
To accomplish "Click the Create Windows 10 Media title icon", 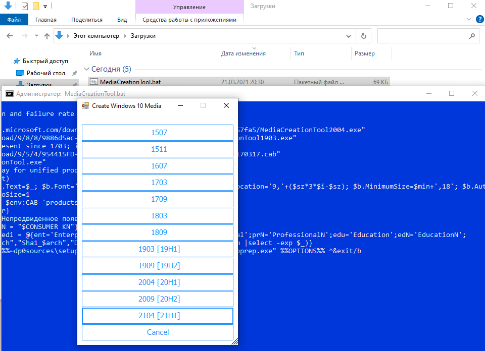I will [x=85, y=105].
